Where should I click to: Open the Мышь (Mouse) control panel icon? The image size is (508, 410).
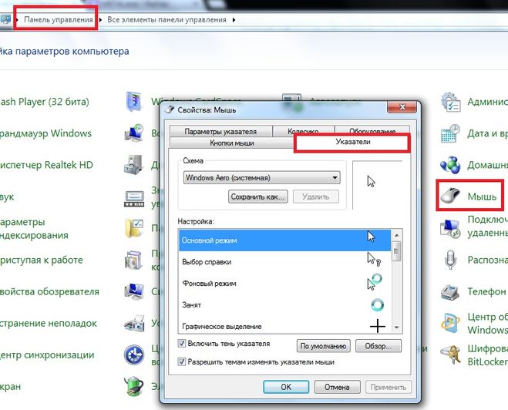click(451, 197)
